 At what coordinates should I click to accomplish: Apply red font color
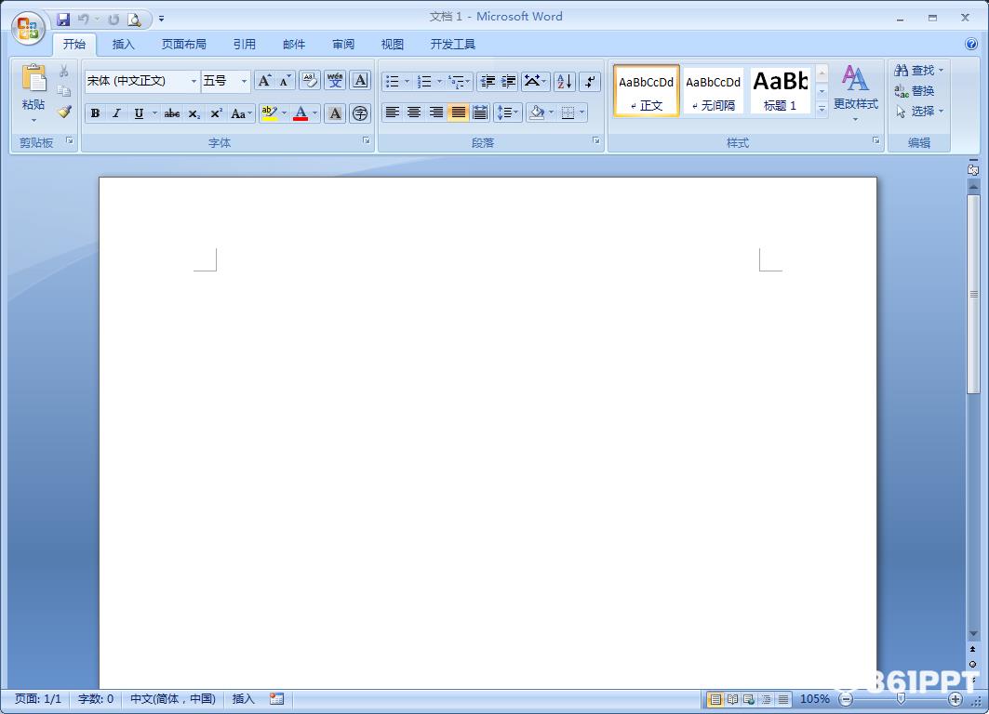pos(301,113)
